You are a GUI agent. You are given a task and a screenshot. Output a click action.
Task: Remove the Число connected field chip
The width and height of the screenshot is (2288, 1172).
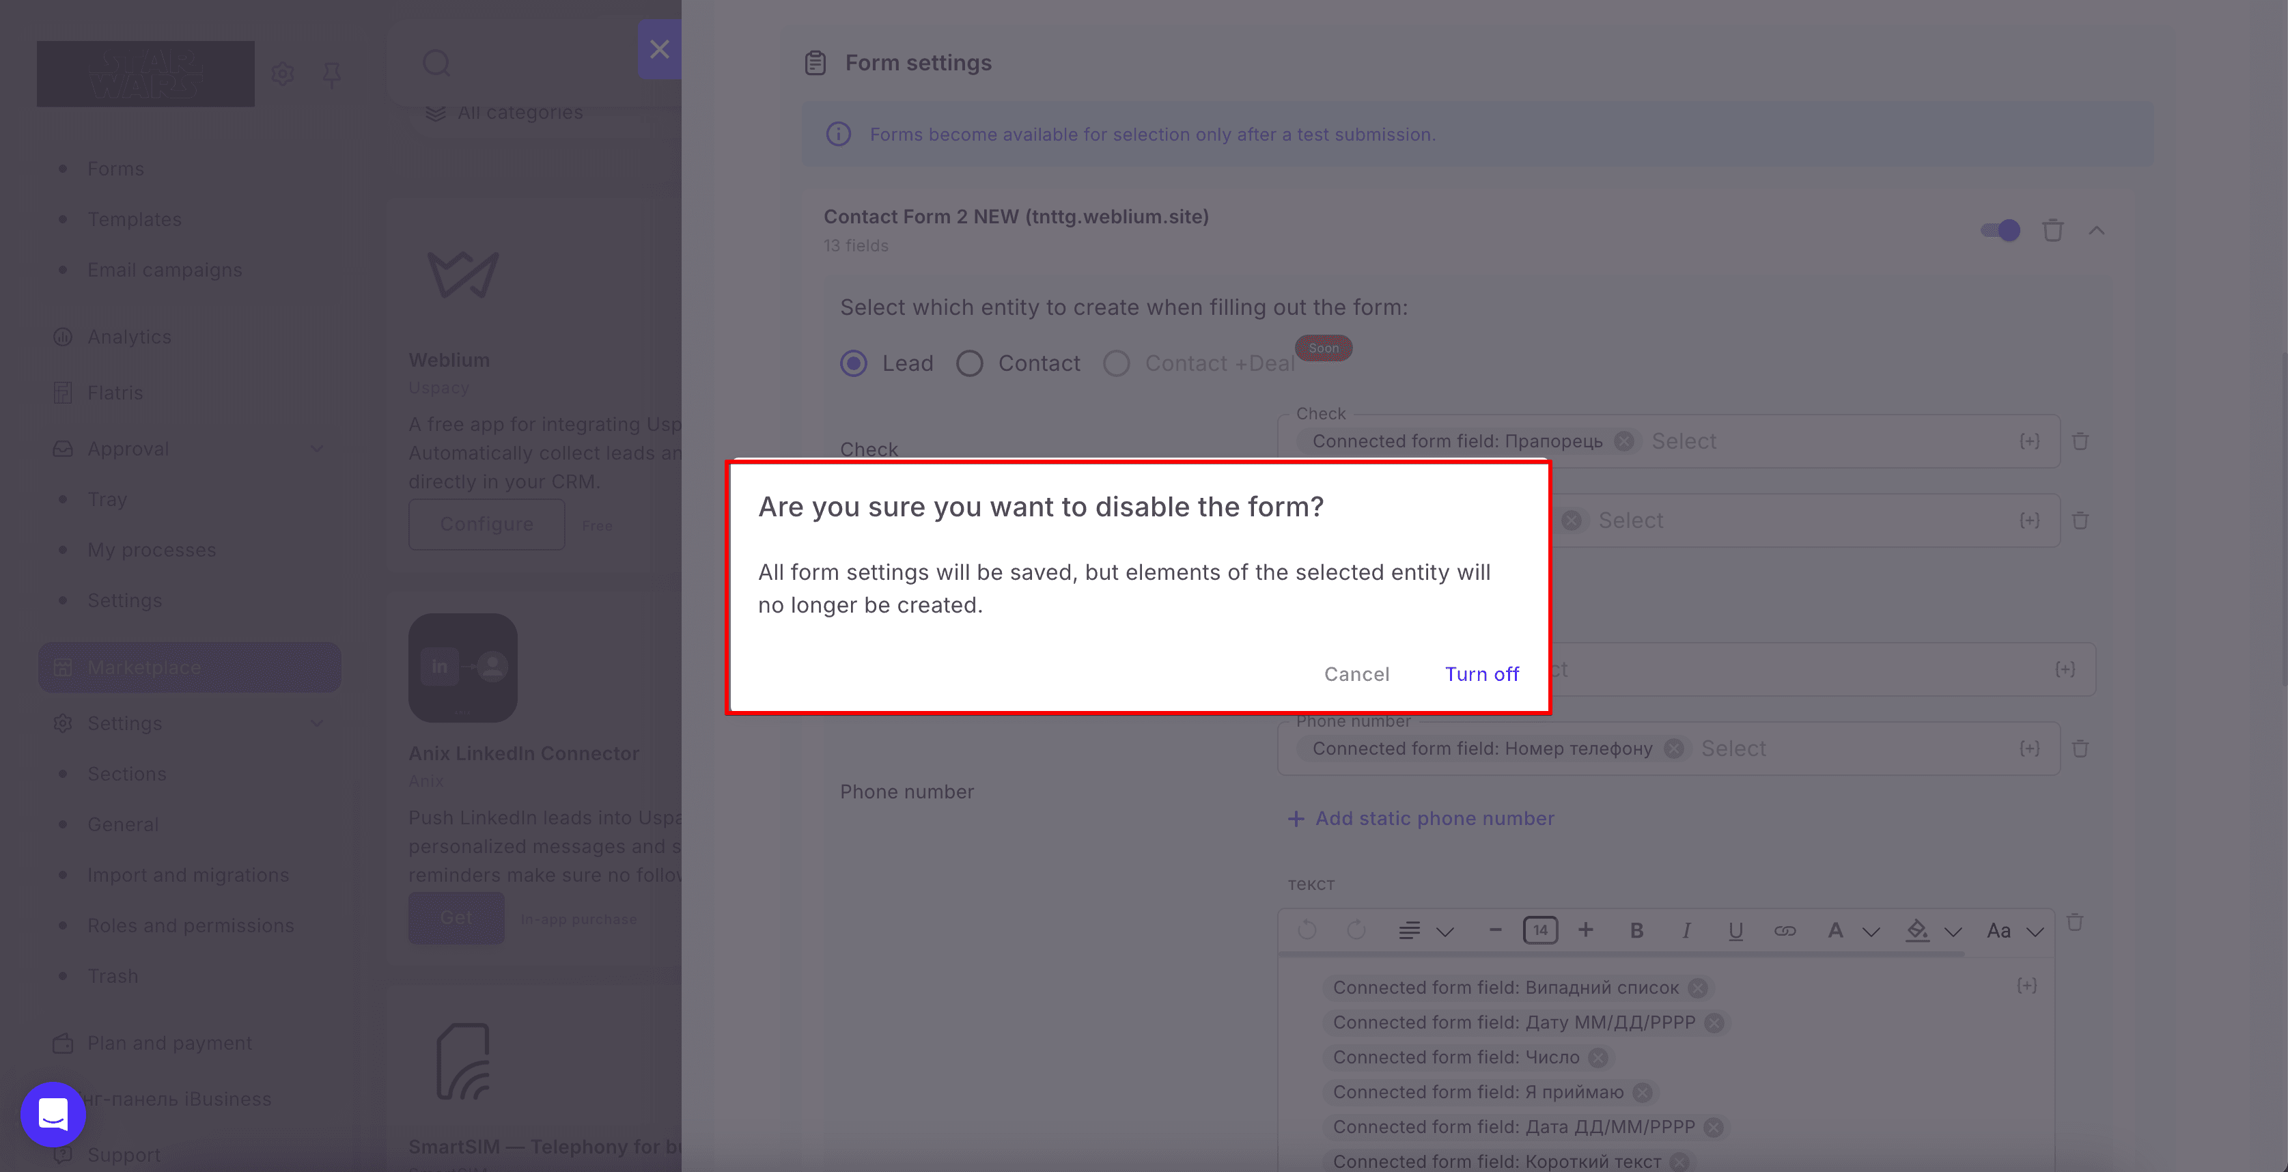pyautogui.click(x=1598, y=1057)
